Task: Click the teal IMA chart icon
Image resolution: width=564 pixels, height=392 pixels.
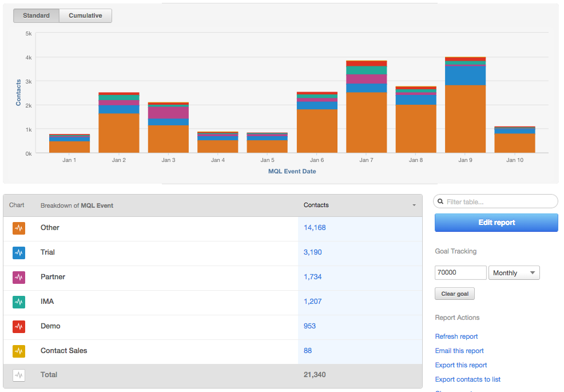Action: coord(19,302)
